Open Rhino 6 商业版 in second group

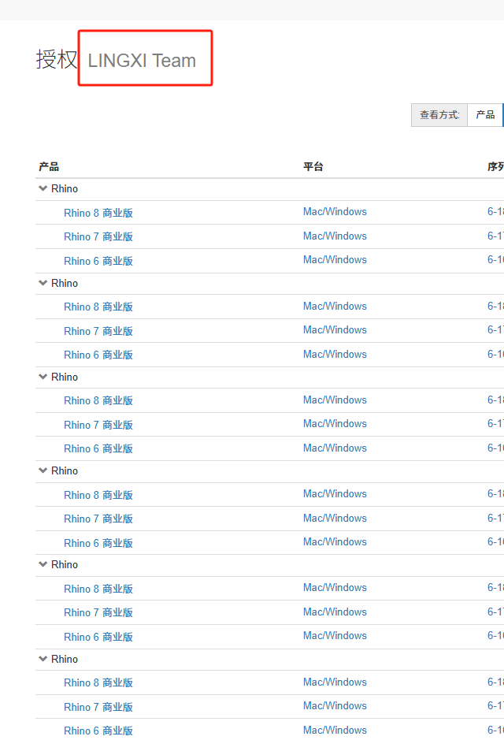[98, 355]
